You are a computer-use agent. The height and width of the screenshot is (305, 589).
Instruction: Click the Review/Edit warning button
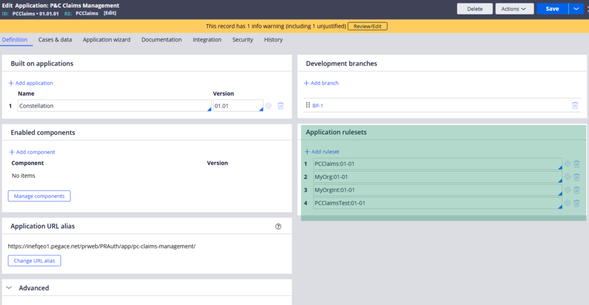(368, 26)
